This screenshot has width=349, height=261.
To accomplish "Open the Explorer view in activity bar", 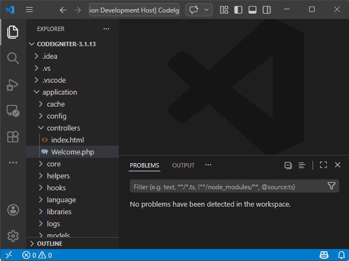I will tap(13, 32).
